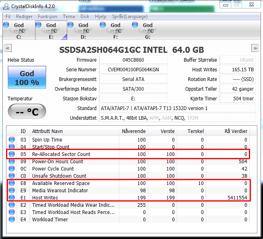This screenshot has width=263, height=239.
Task: Click the serial number CVEM004100PG064KGN field
Action: [133, 69]
